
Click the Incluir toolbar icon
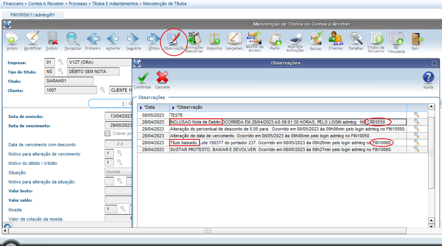point(12,41)
